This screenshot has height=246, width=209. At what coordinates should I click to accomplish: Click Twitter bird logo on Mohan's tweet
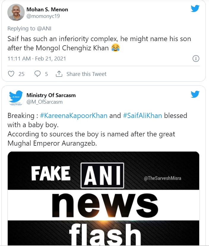(x=195, y=8)
